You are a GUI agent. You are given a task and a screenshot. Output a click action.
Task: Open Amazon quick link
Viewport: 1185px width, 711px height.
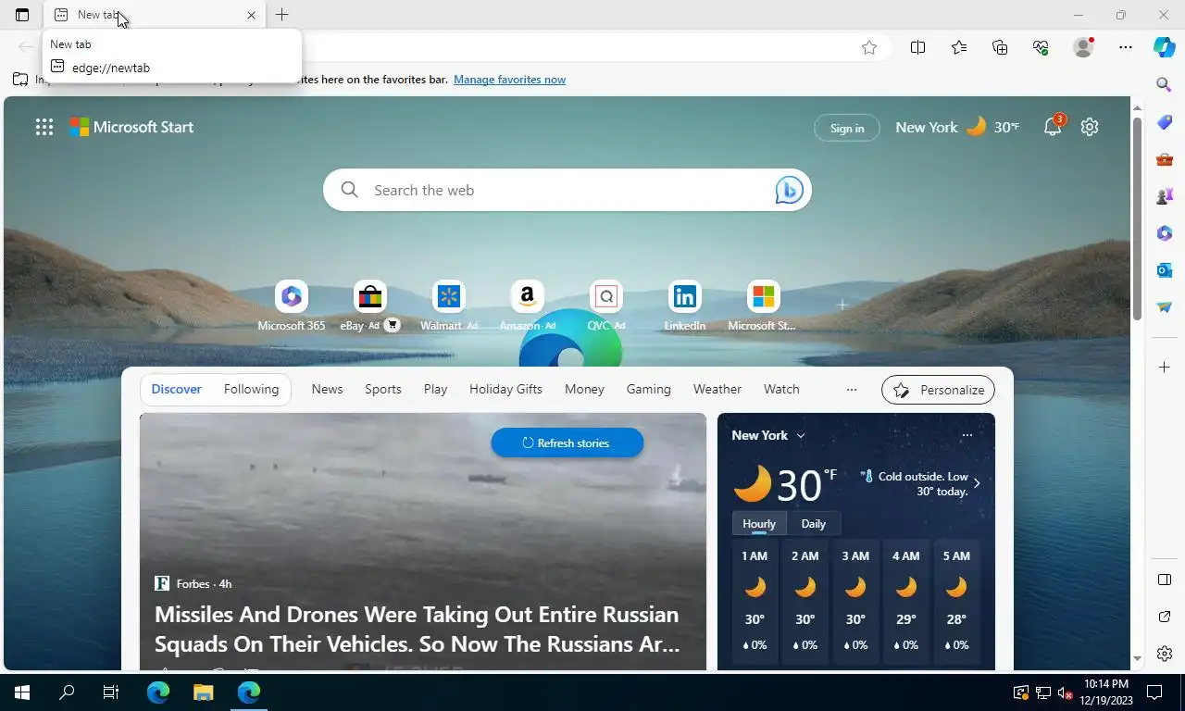(x=528, y=306)
